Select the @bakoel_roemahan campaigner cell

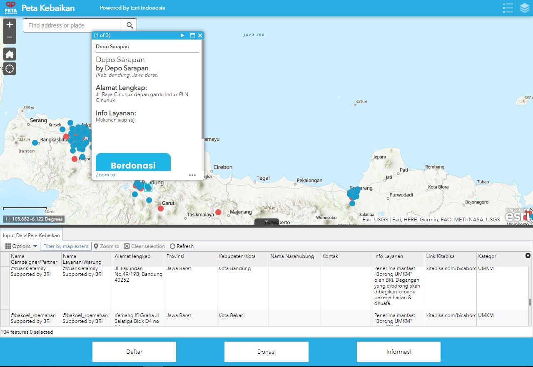click(35, 318)
